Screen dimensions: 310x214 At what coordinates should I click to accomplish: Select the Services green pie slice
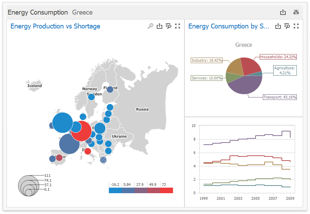[232, 78]
